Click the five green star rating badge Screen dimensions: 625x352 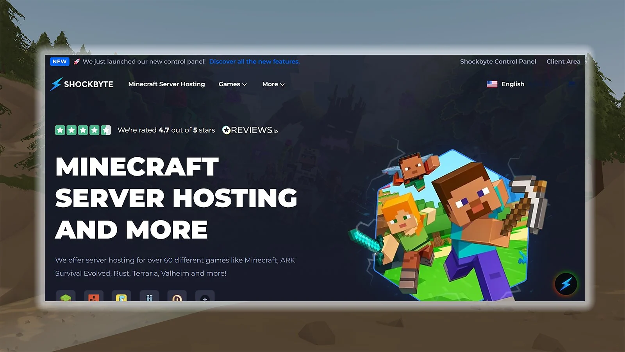pos(83,130)
